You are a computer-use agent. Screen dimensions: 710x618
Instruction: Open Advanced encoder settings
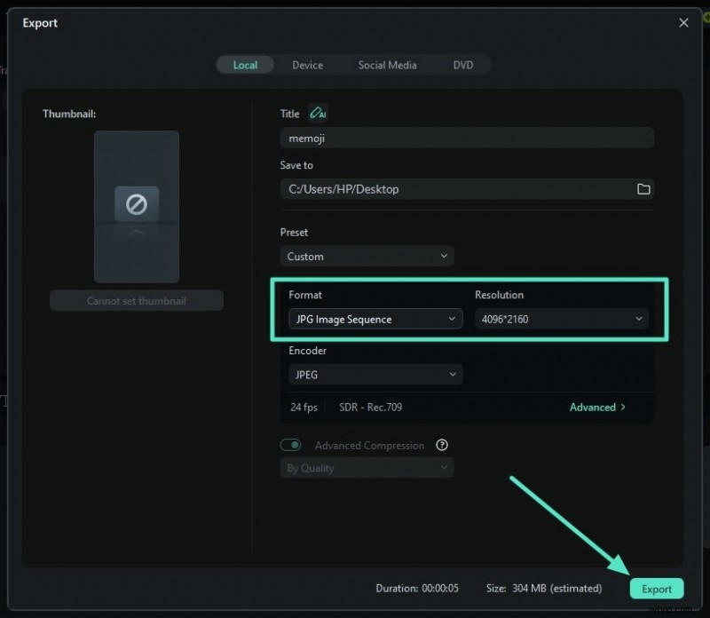coord(593,407)
